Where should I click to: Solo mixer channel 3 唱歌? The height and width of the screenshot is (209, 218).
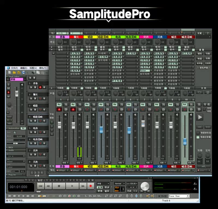click(94, 104)
